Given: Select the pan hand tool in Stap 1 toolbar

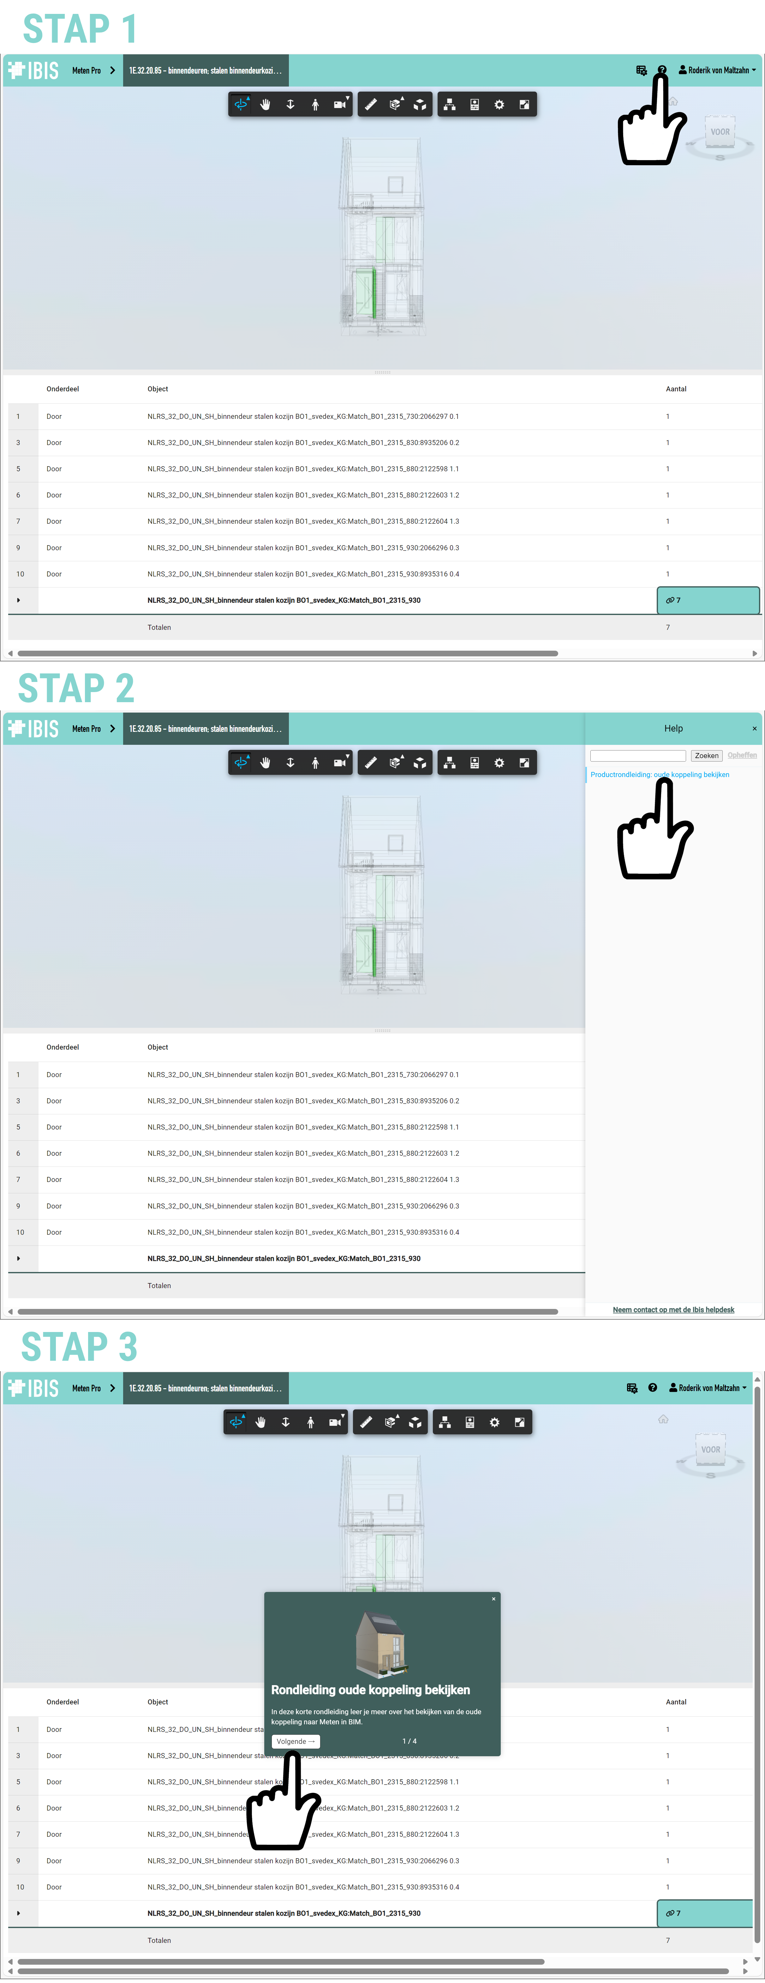Looking at the screenshot, I should (266, 105).
